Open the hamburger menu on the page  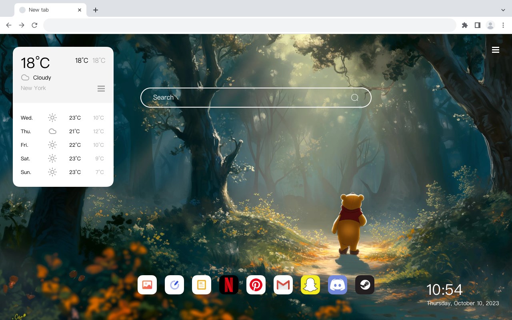pos(496,50)
